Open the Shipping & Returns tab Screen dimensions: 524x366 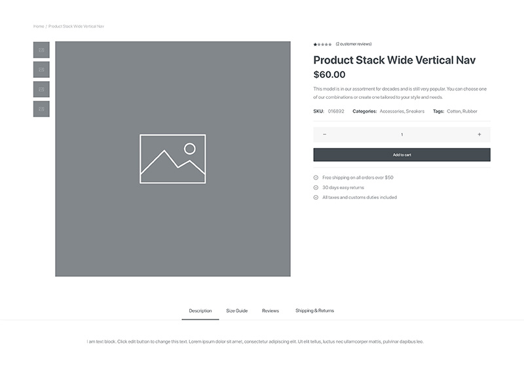pyautogui.click(x=315, y=310)
